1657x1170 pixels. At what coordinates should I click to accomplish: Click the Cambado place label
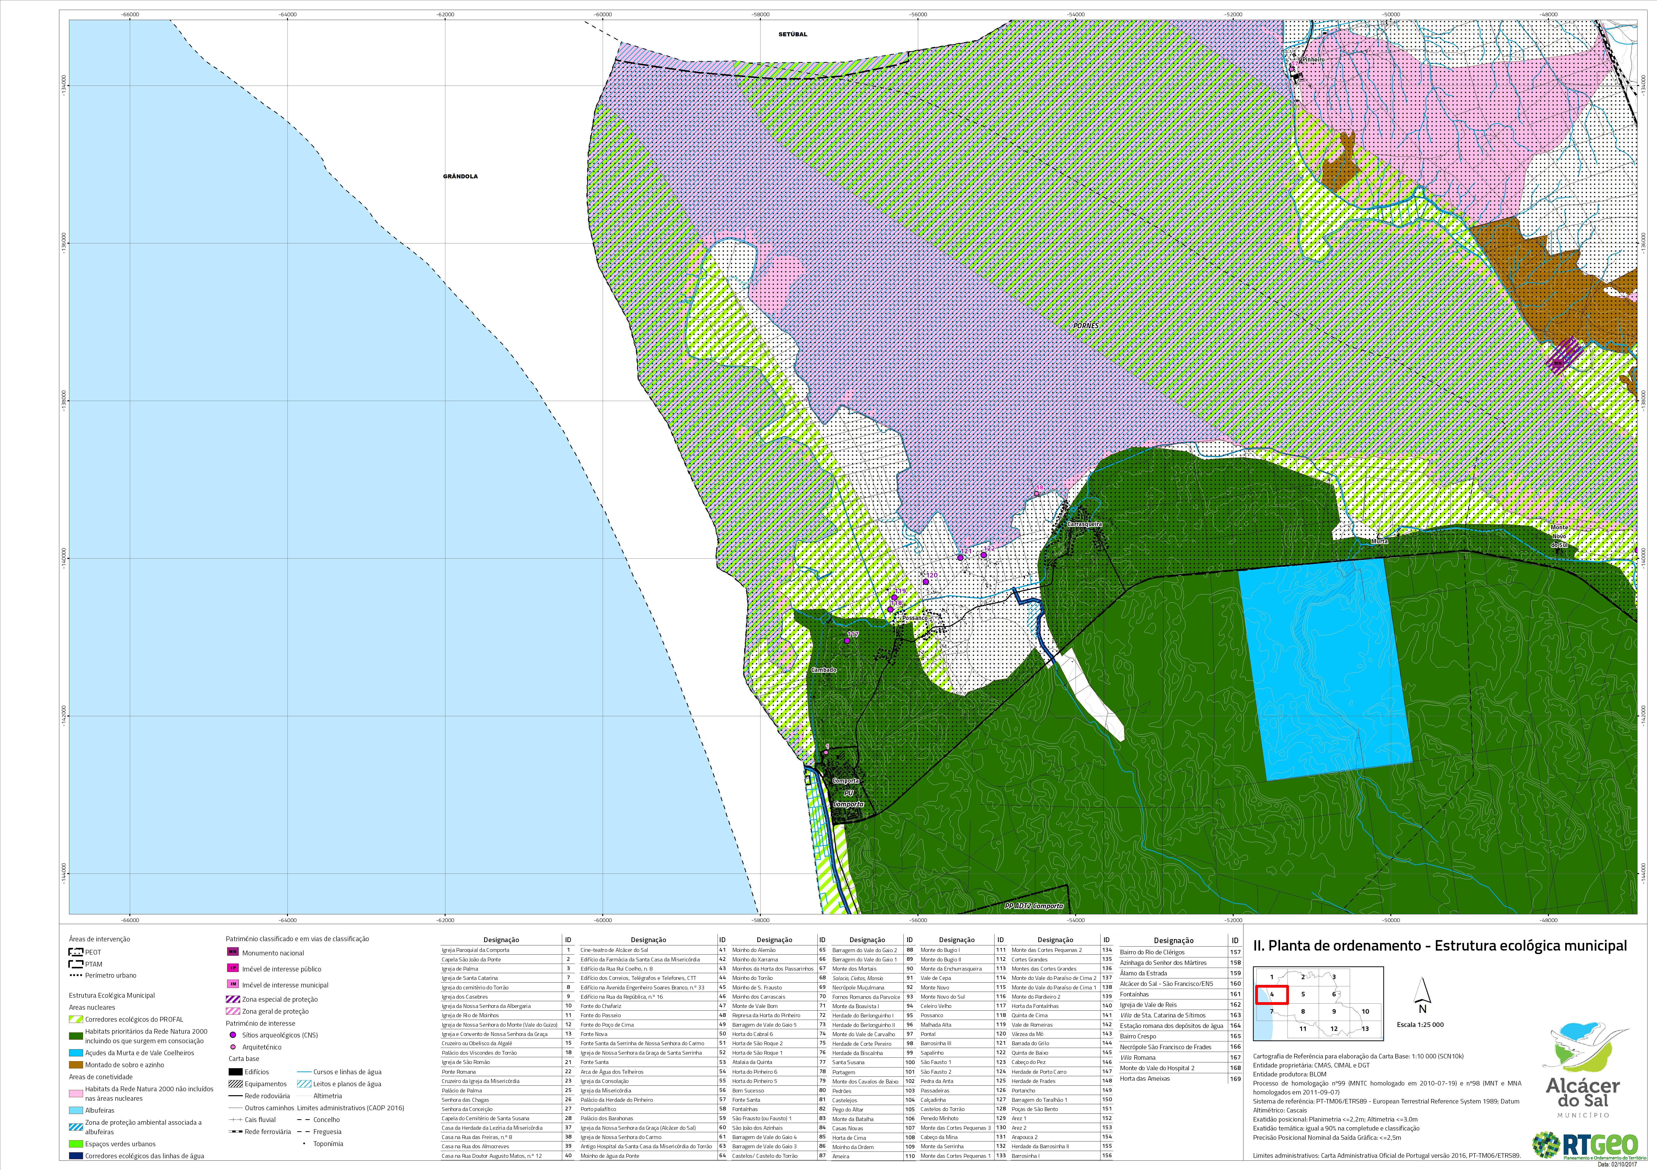pos(824,670)
